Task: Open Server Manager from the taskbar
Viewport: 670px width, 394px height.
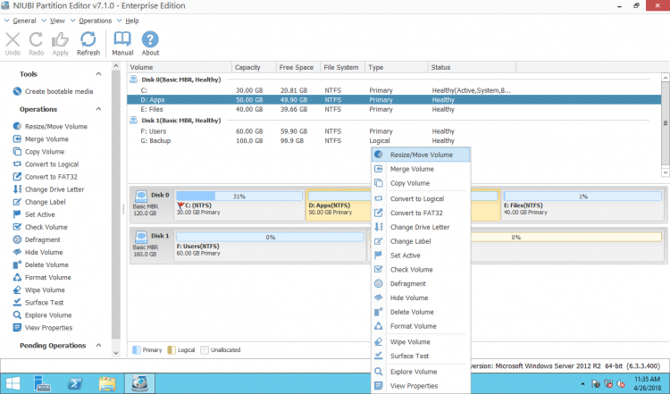Action: [42, 384]
